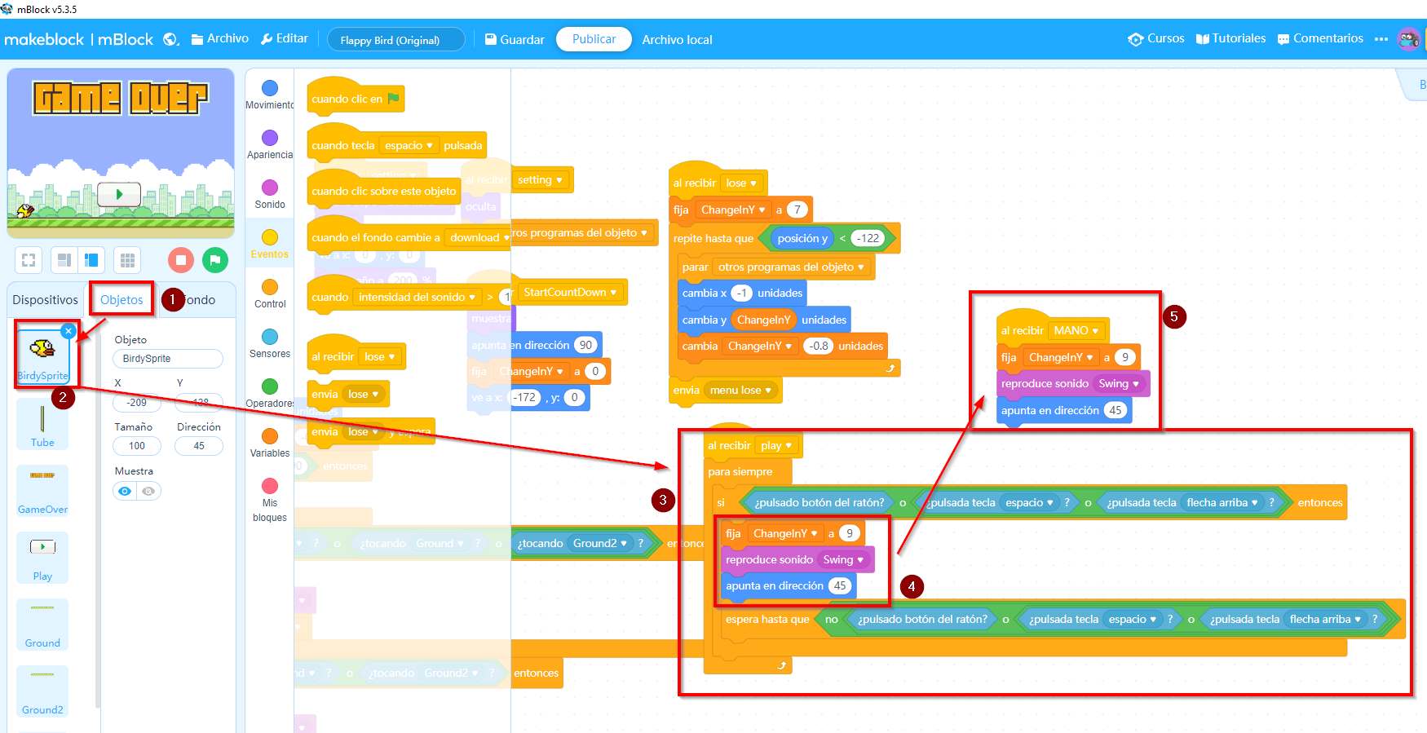Viewport: 1427px width, 733px height.
Task: Click the Guardar button
Action: (x=515, y=39)
